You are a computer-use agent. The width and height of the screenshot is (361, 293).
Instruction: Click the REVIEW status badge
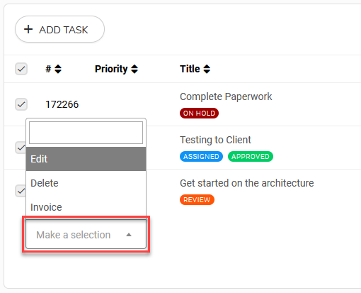(x=197, y=200)
